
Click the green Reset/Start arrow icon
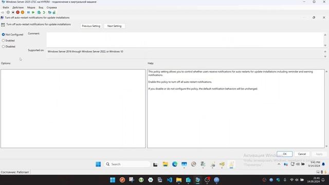tap(33, 12)
